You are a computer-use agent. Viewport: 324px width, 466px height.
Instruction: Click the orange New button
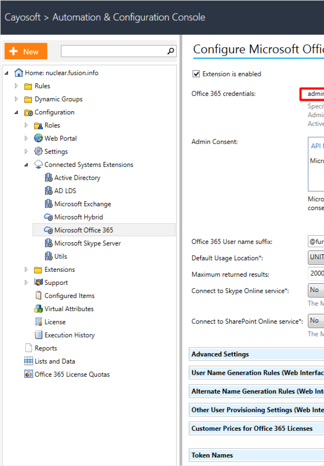26,51
